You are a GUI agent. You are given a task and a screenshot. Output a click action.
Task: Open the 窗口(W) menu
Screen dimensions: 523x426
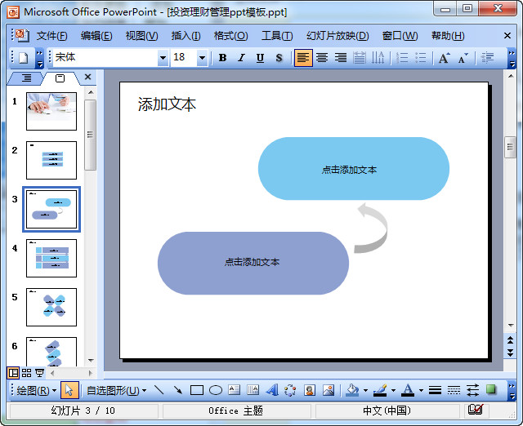pos(400,35)
